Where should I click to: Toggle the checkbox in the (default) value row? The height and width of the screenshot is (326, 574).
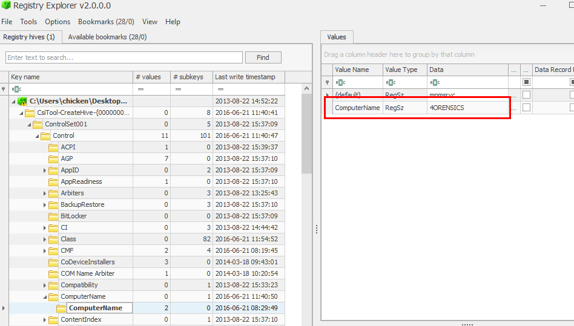tap(526, 95)
